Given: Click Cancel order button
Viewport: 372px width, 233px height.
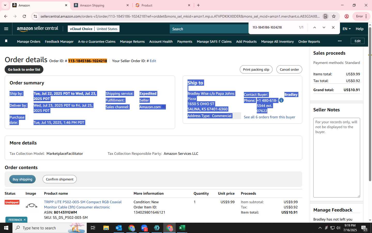Looking at the screenshot, I should click(289, 69).
